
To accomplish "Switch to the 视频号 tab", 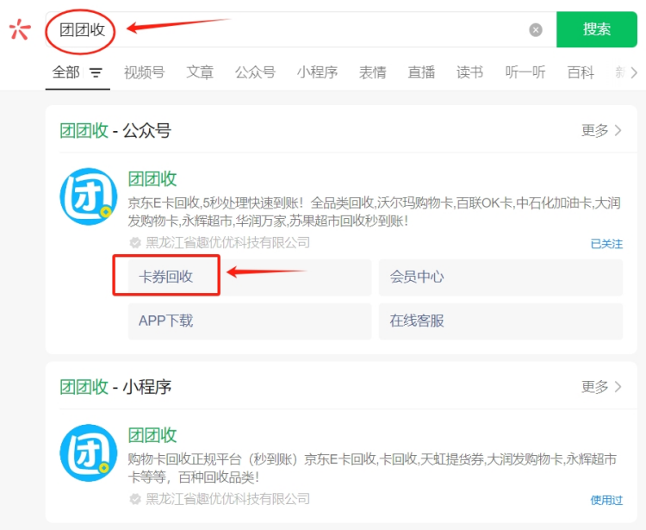I will click(144, 73).
